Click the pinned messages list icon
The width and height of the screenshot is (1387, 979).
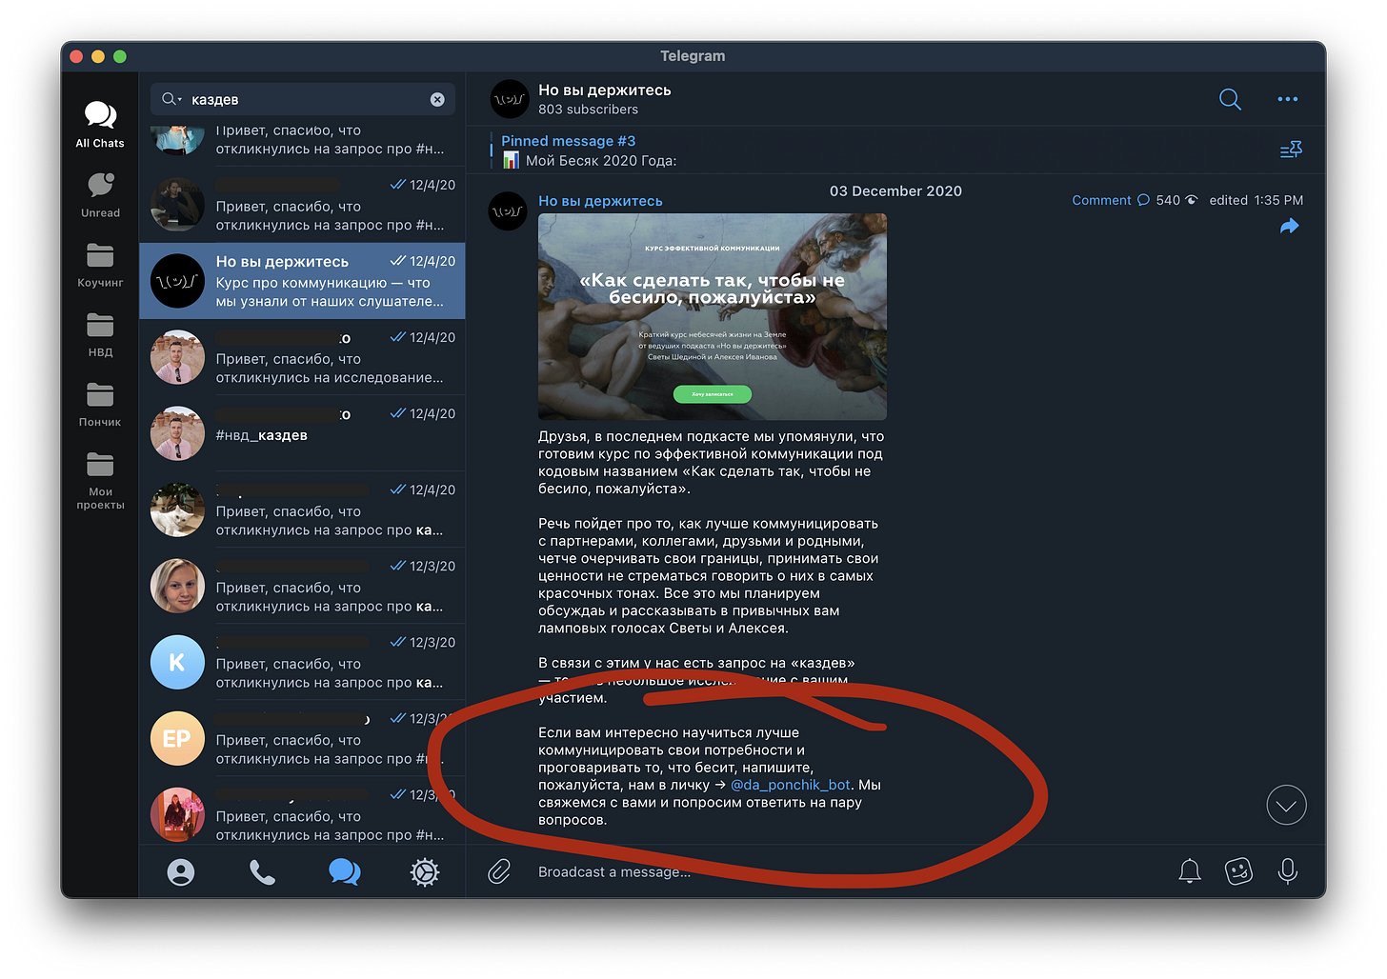point(1291,150)
